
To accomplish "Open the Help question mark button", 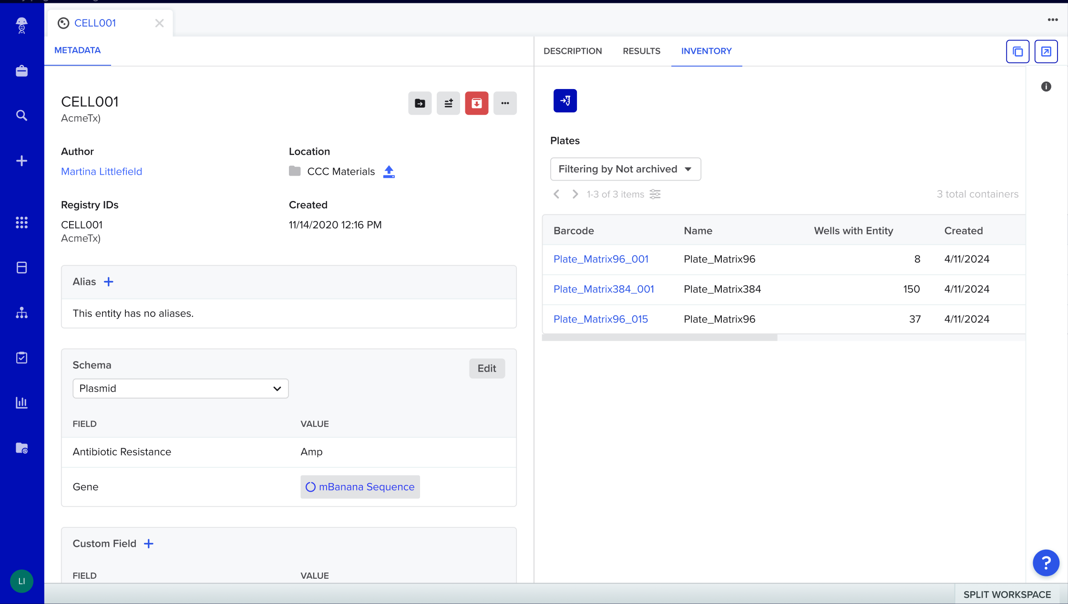I will 1046,563.
